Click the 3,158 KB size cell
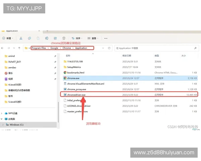Screen dimensions: 201x161 [x=192, y=78]
